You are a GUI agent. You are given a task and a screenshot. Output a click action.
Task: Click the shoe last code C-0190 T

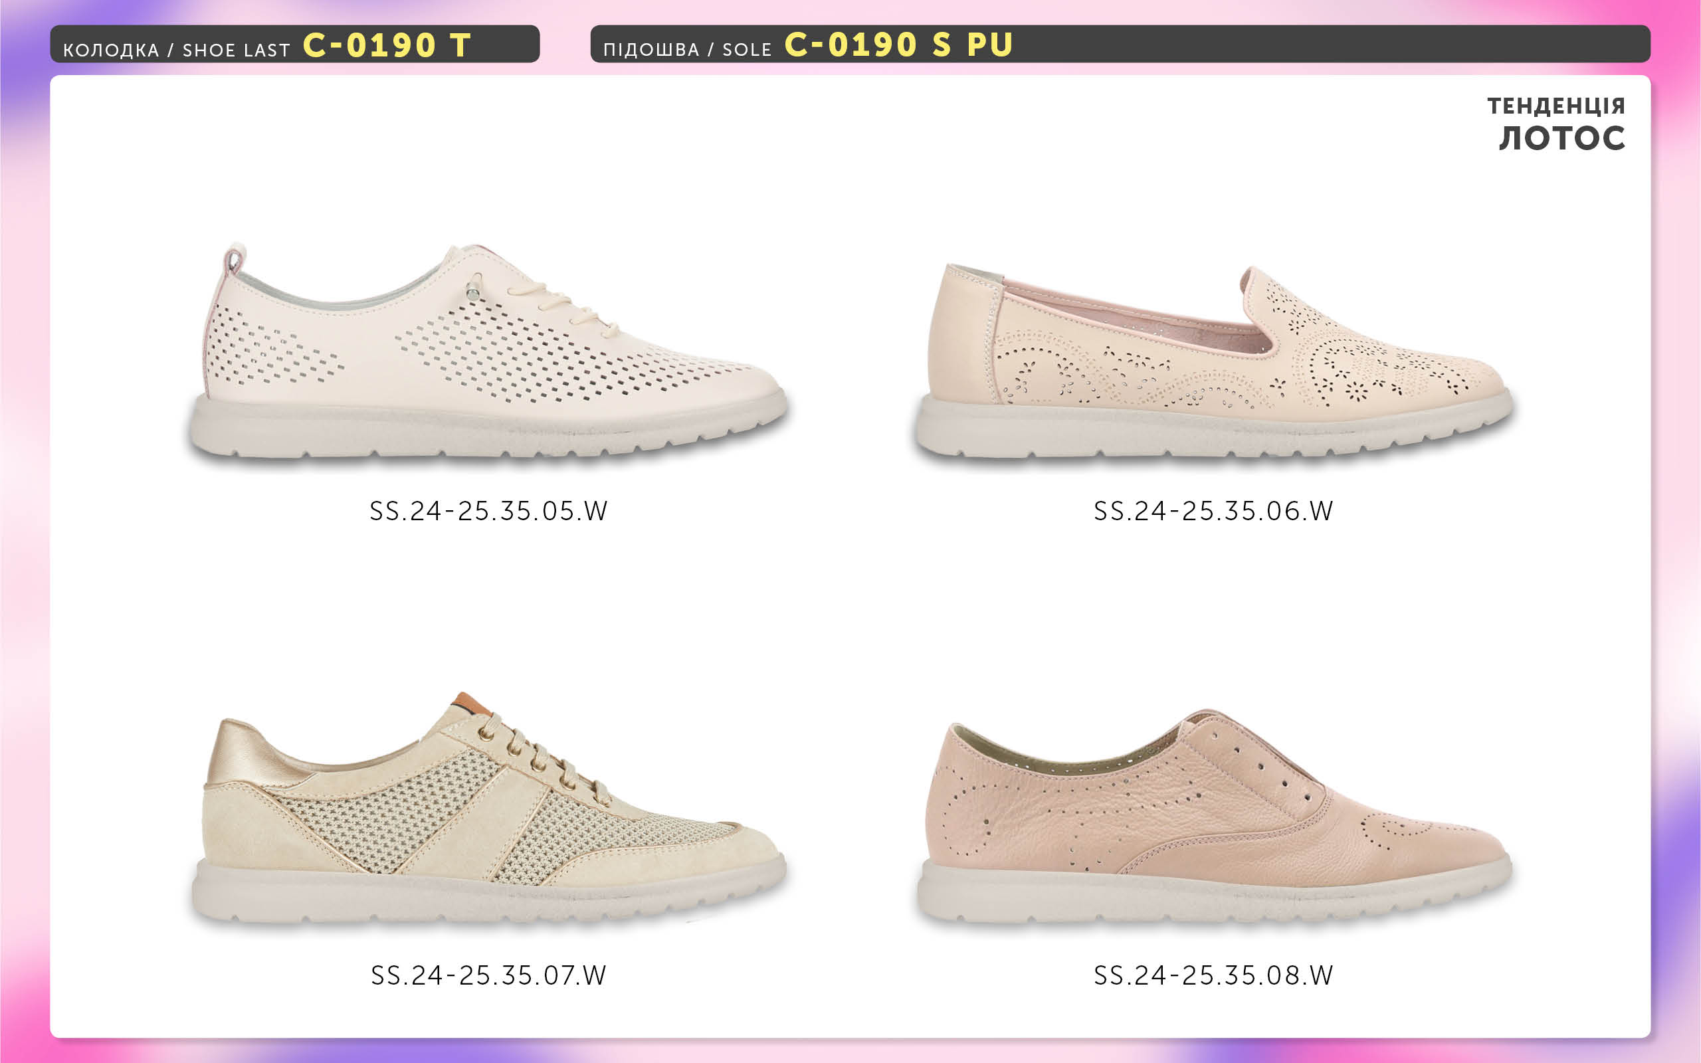click(x=387, y=46)
